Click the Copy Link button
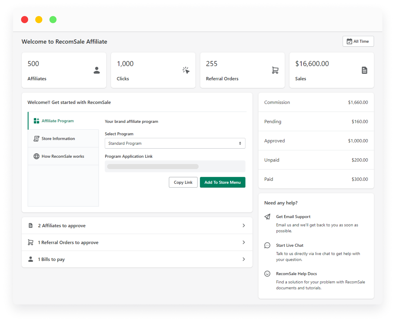Screen dimensions: 395x322 pos(183,182)
